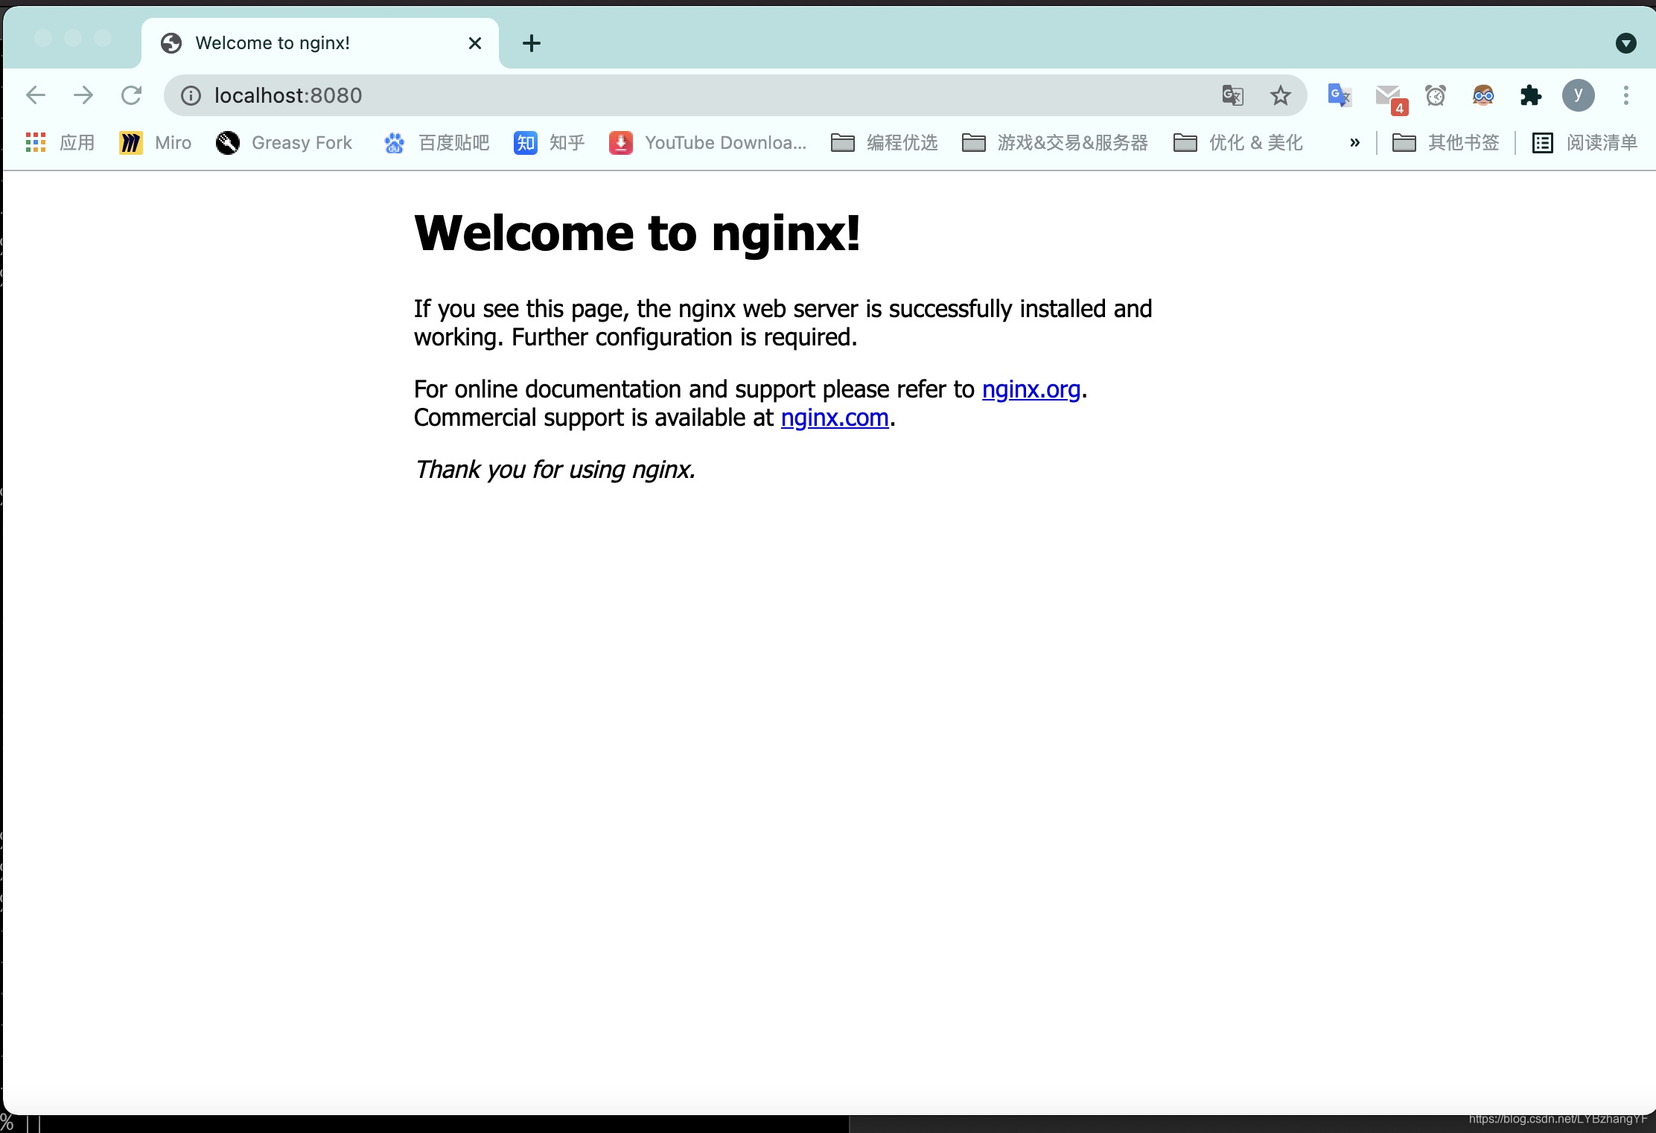1656x1133 pixels.
Task: Select the Welcome to nginx! tab
Action: click(x=320, y=43)
